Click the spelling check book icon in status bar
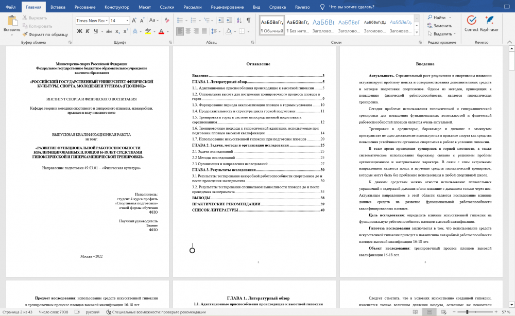Image resolution: width=515 pixels, height=316 pixels. (77, 312)
